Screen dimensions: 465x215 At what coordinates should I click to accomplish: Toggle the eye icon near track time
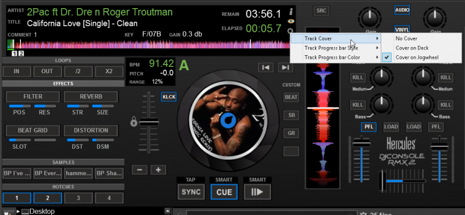tap(291, 21)
